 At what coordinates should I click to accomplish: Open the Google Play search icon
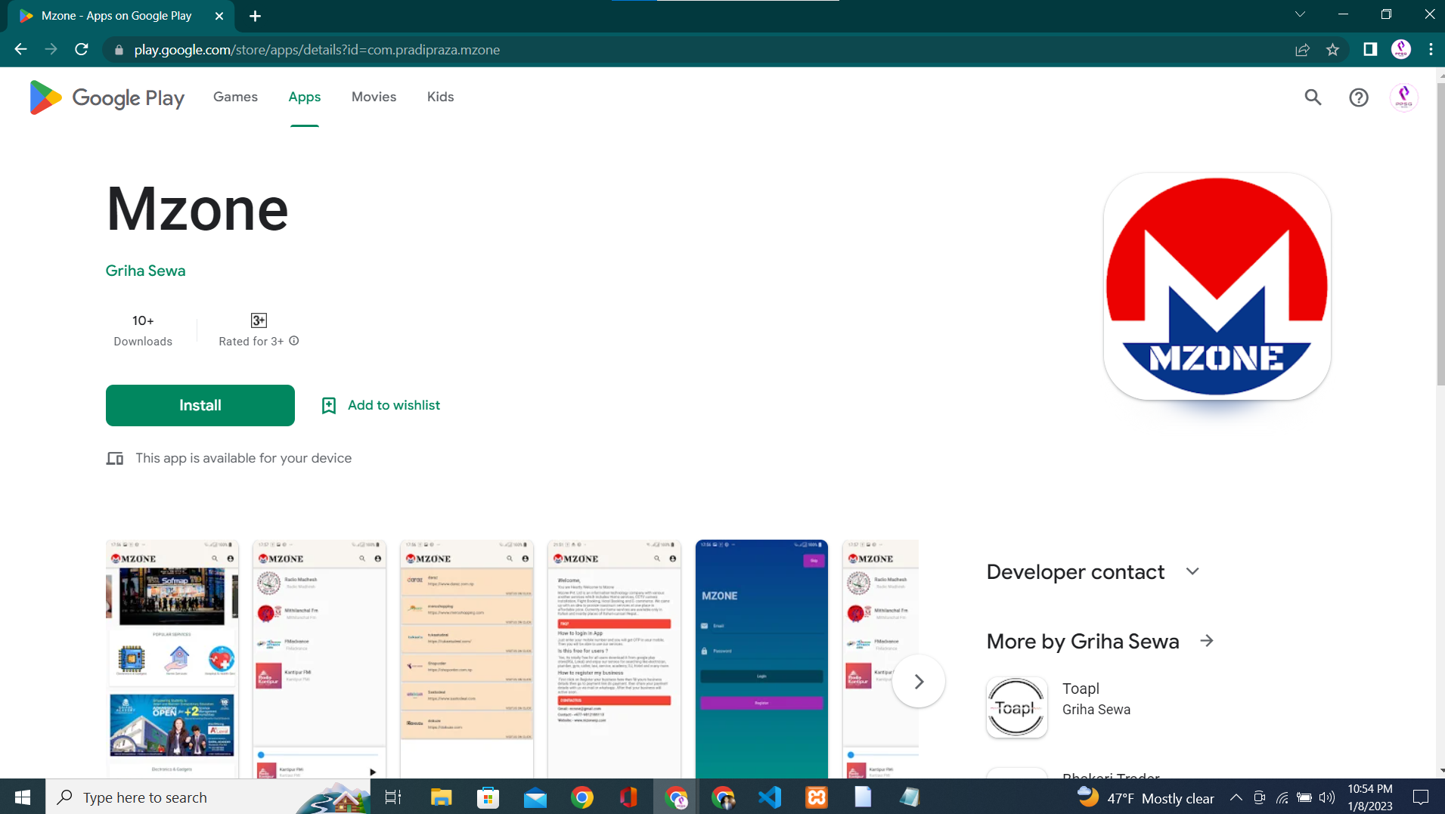pyautogui.click(x=1313, y=97)
